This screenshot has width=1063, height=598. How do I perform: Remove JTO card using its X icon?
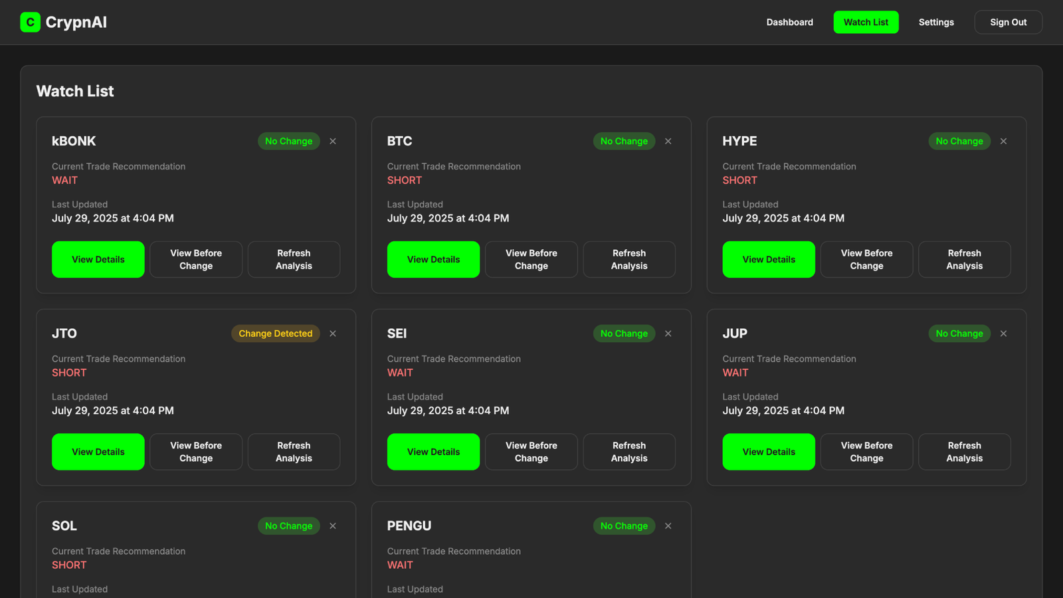[x=333, y=334]
